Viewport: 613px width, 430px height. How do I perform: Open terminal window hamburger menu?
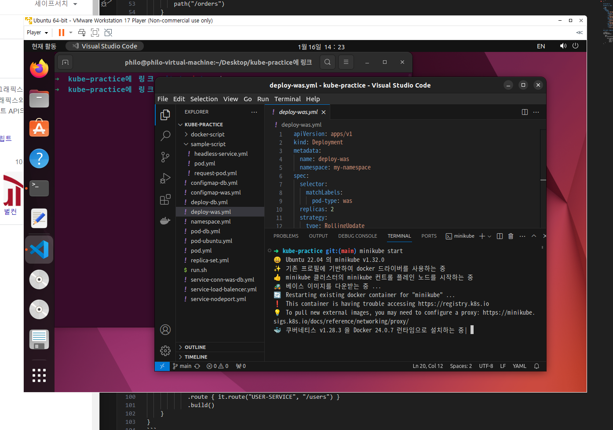coord(346,62)
